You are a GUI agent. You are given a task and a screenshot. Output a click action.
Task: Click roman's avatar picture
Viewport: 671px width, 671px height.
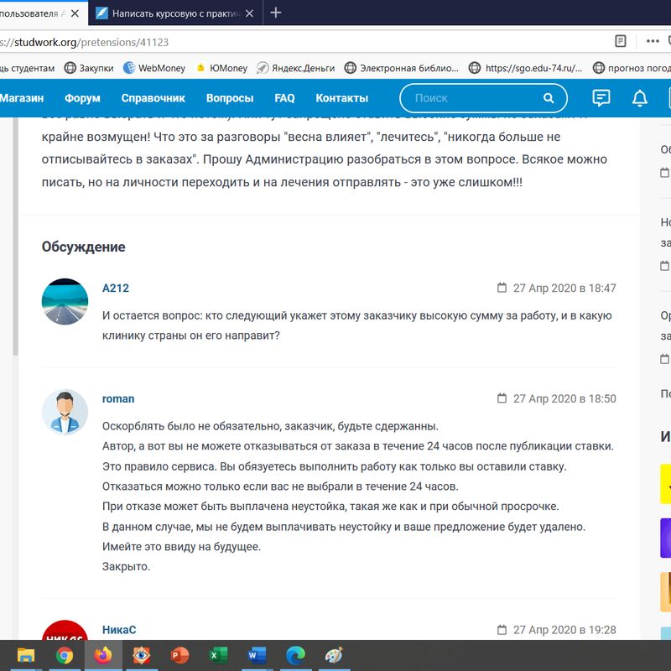click(65, 412)
